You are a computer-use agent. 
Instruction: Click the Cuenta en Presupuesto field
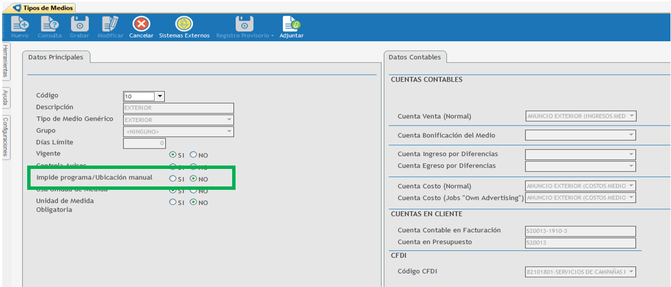(x=580, y=243)
